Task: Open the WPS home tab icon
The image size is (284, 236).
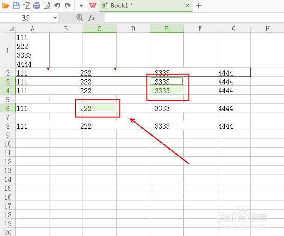Action: coord(92,6)
